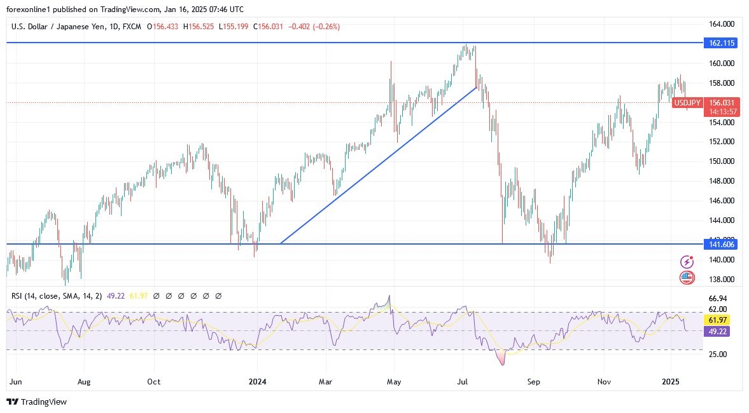Click the red 14:13:57 countdown timer label
The height and width of the screenshot is (413, 749).
(722, 111)
